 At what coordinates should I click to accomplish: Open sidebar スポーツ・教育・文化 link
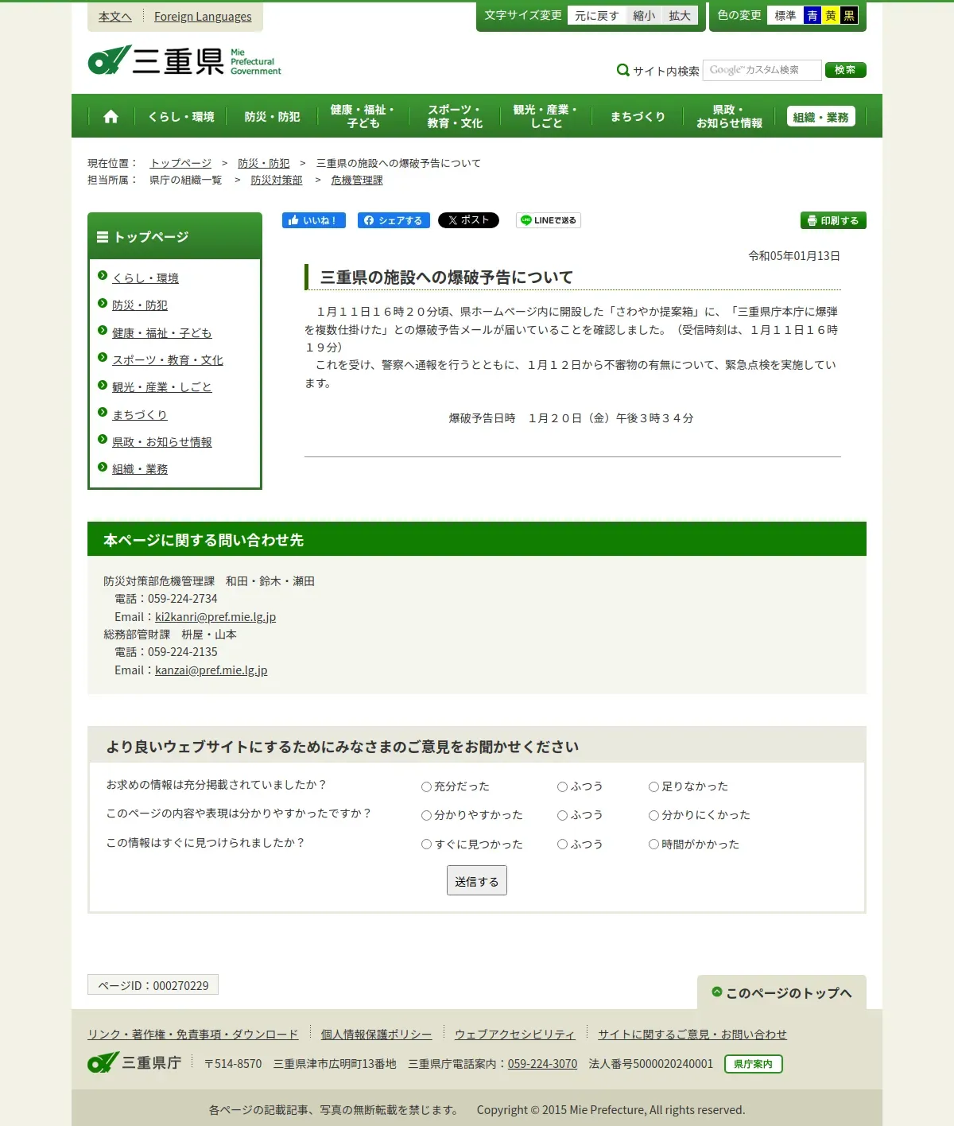click(168, 359)
